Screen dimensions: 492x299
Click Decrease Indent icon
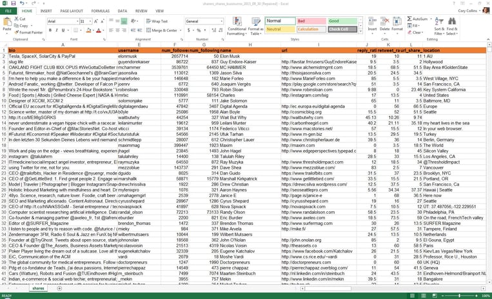(x=133, y=30)
